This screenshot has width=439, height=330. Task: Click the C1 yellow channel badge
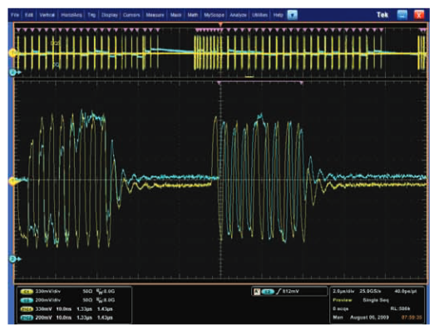(x=27, y=292)
